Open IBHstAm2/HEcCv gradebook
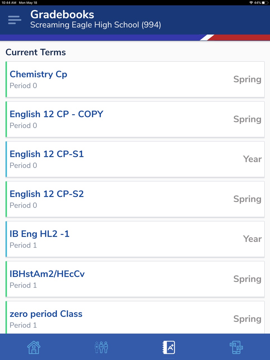Viewport: 270px width, 360px height. [x=135, y=279]
